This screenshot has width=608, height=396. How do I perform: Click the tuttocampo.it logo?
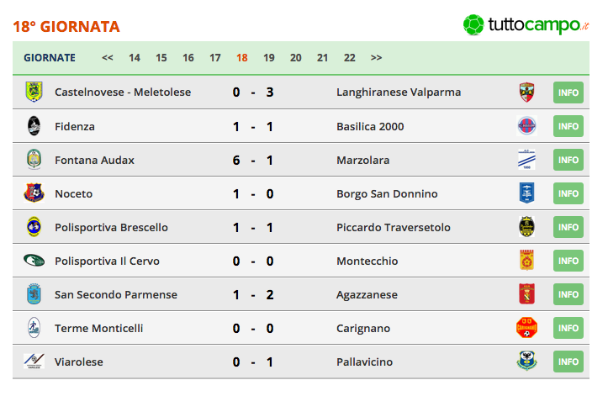526,25
